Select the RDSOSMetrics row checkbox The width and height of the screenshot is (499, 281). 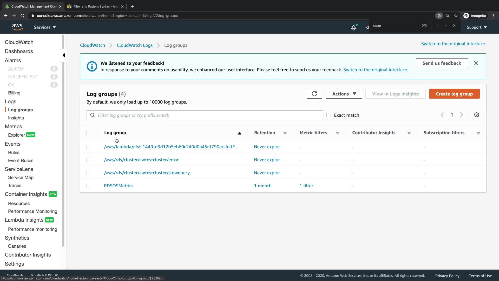pos(89,186)
